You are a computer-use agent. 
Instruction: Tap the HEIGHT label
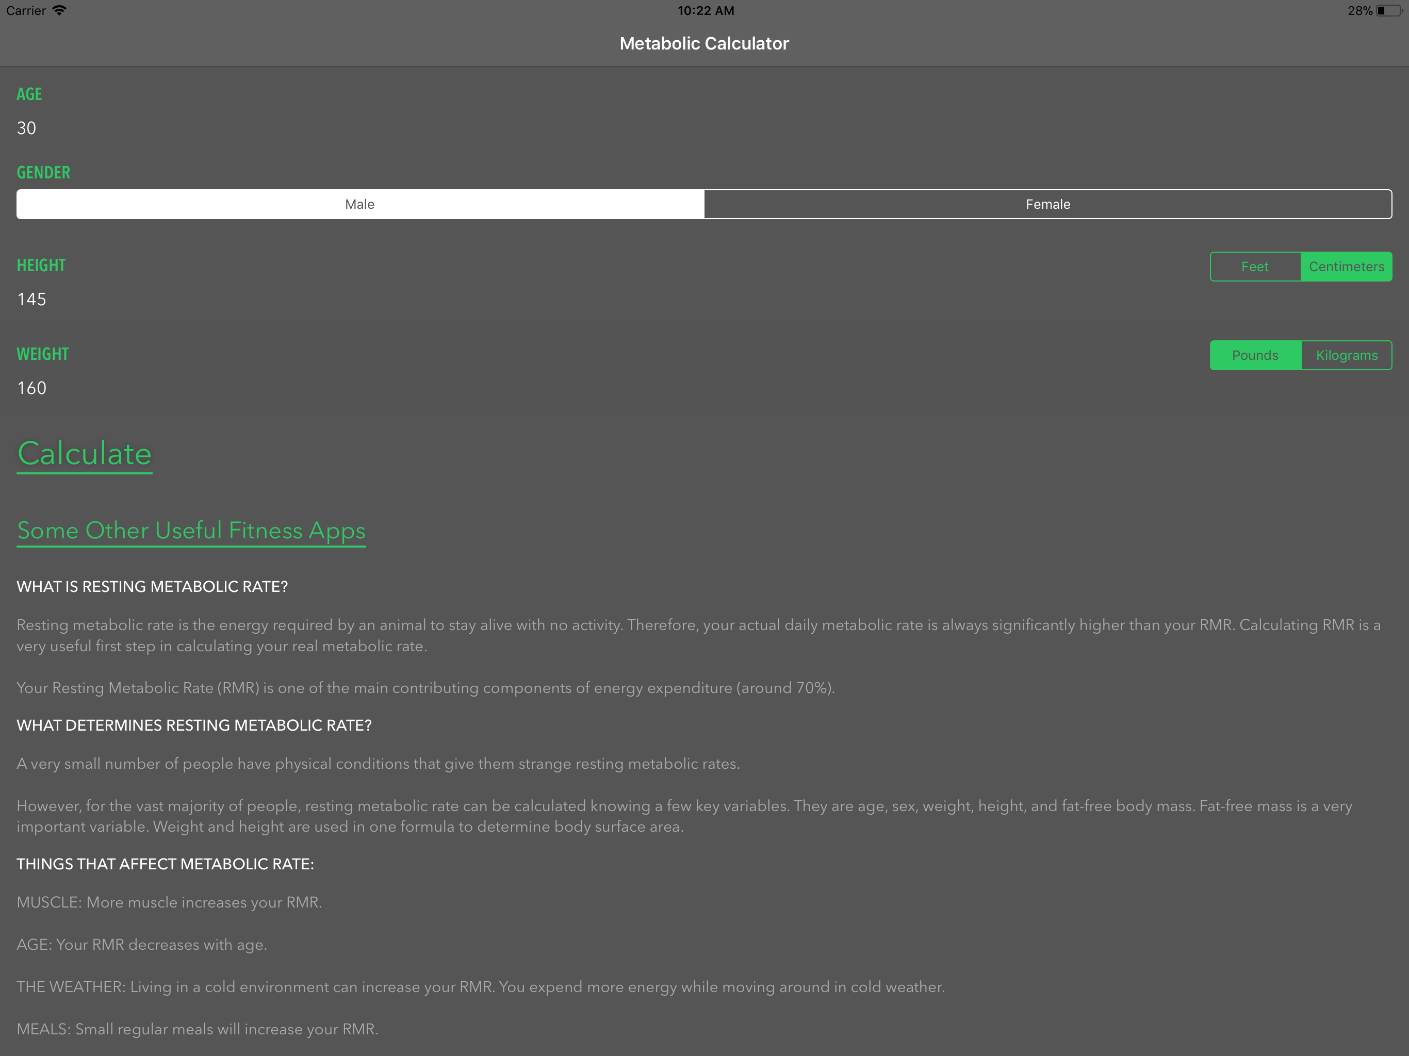click(41, 266)
